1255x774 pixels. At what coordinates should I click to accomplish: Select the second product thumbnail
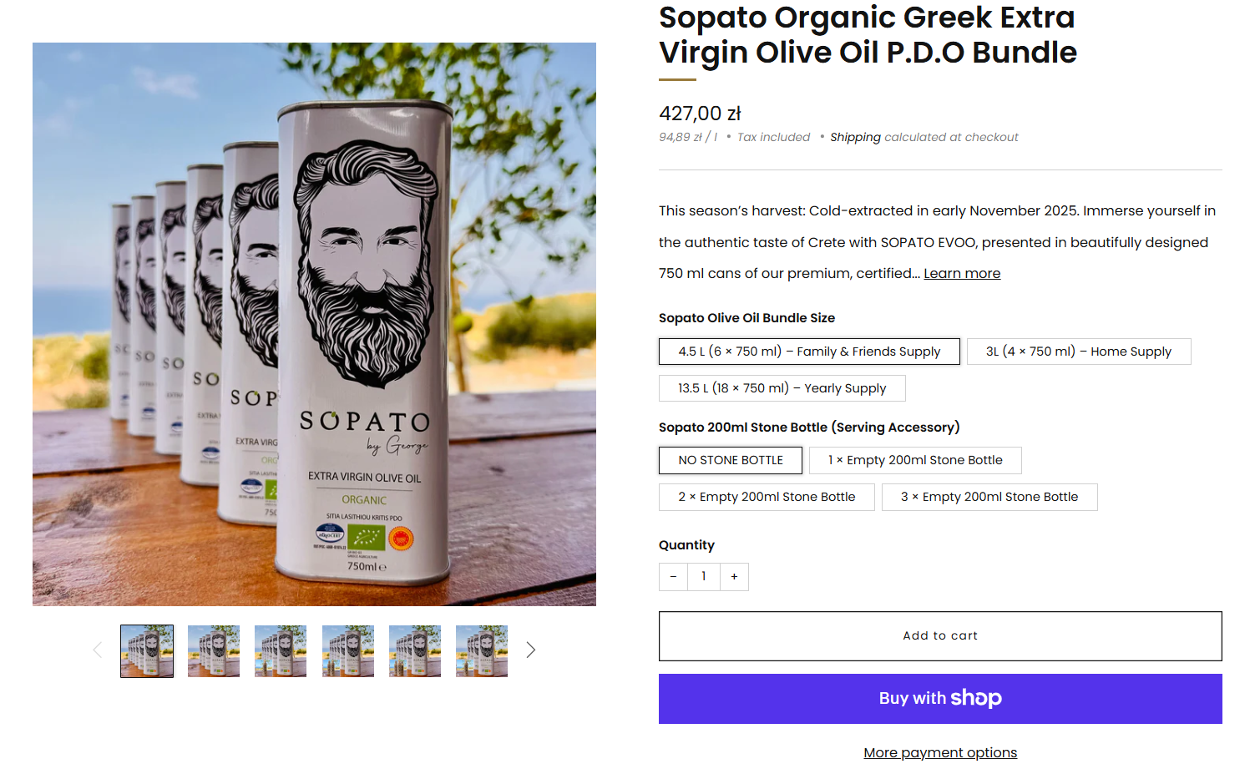[x=214, y=651]
